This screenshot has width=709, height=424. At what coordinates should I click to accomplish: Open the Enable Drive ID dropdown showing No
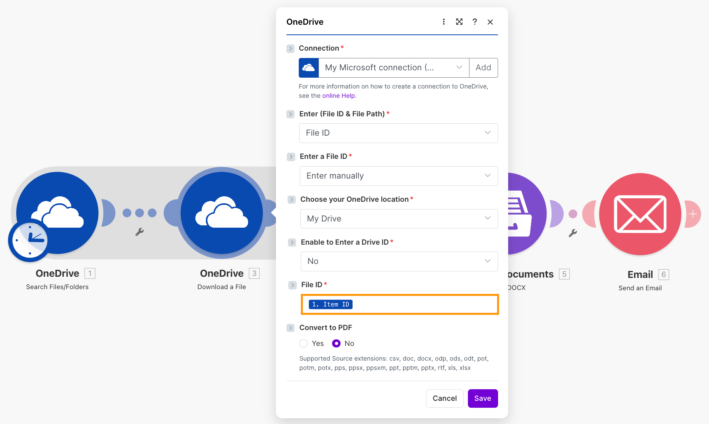coord(399,261)
